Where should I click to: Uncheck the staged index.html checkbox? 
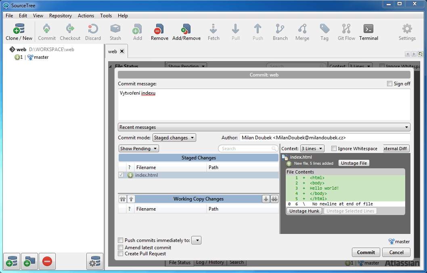[121, 175]
